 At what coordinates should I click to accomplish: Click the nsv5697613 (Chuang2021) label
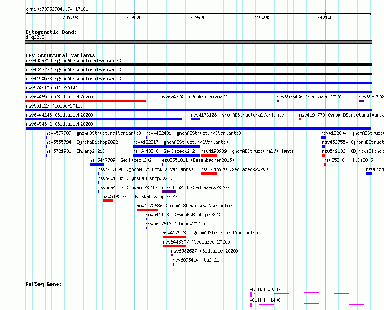pos(175,224)
